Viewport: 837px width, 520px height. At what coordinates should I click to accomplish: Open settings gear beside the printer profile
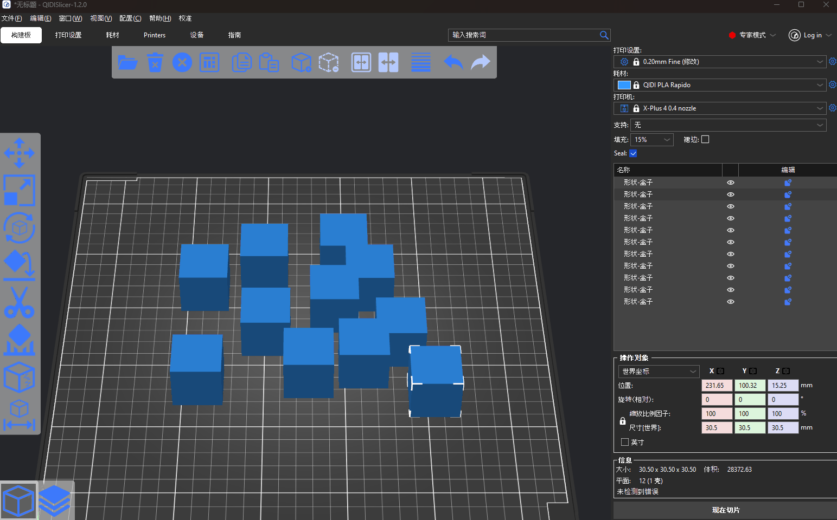pos(833,108)
